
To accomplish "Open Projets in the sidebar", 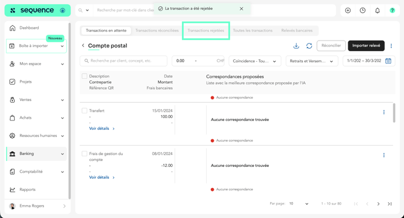I will [x=25, y=82].
